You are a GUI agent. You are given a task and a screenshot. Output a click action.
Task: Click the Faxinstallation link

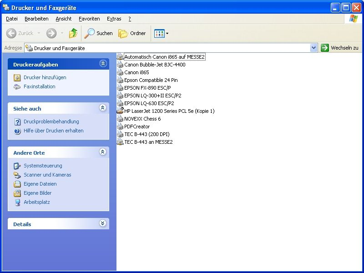click(40, 86)
